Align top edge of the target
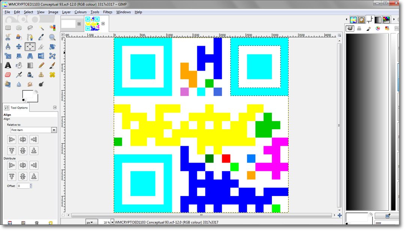 [x=12, y=151]
